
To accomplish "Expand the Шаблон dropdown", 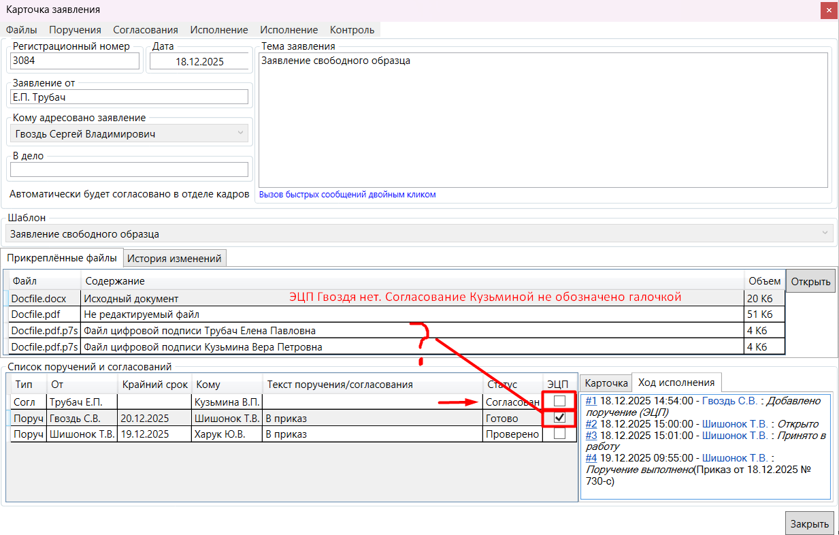I will 825,233.
